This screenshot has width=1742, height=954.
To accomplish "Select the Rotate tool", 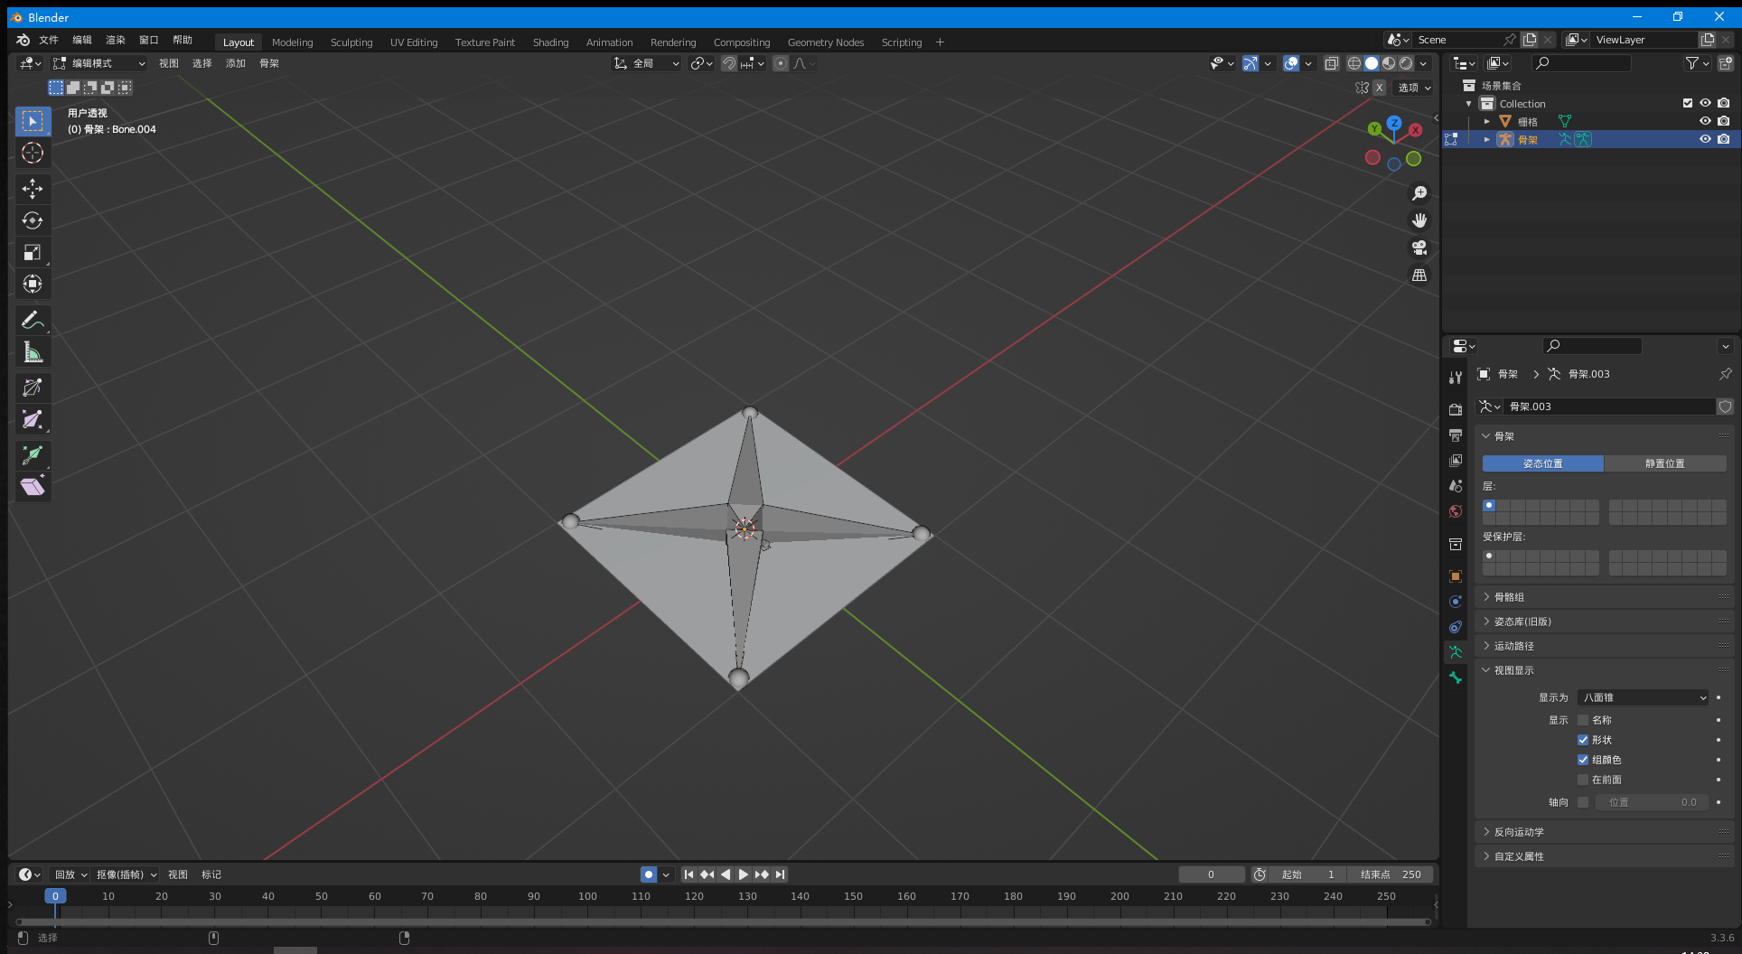I will [x=33, y=220].
